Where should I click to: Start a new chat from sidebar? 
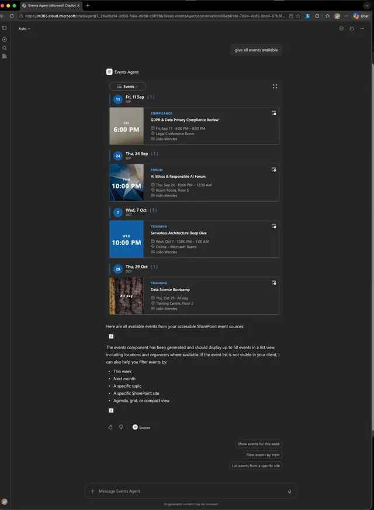4,39
